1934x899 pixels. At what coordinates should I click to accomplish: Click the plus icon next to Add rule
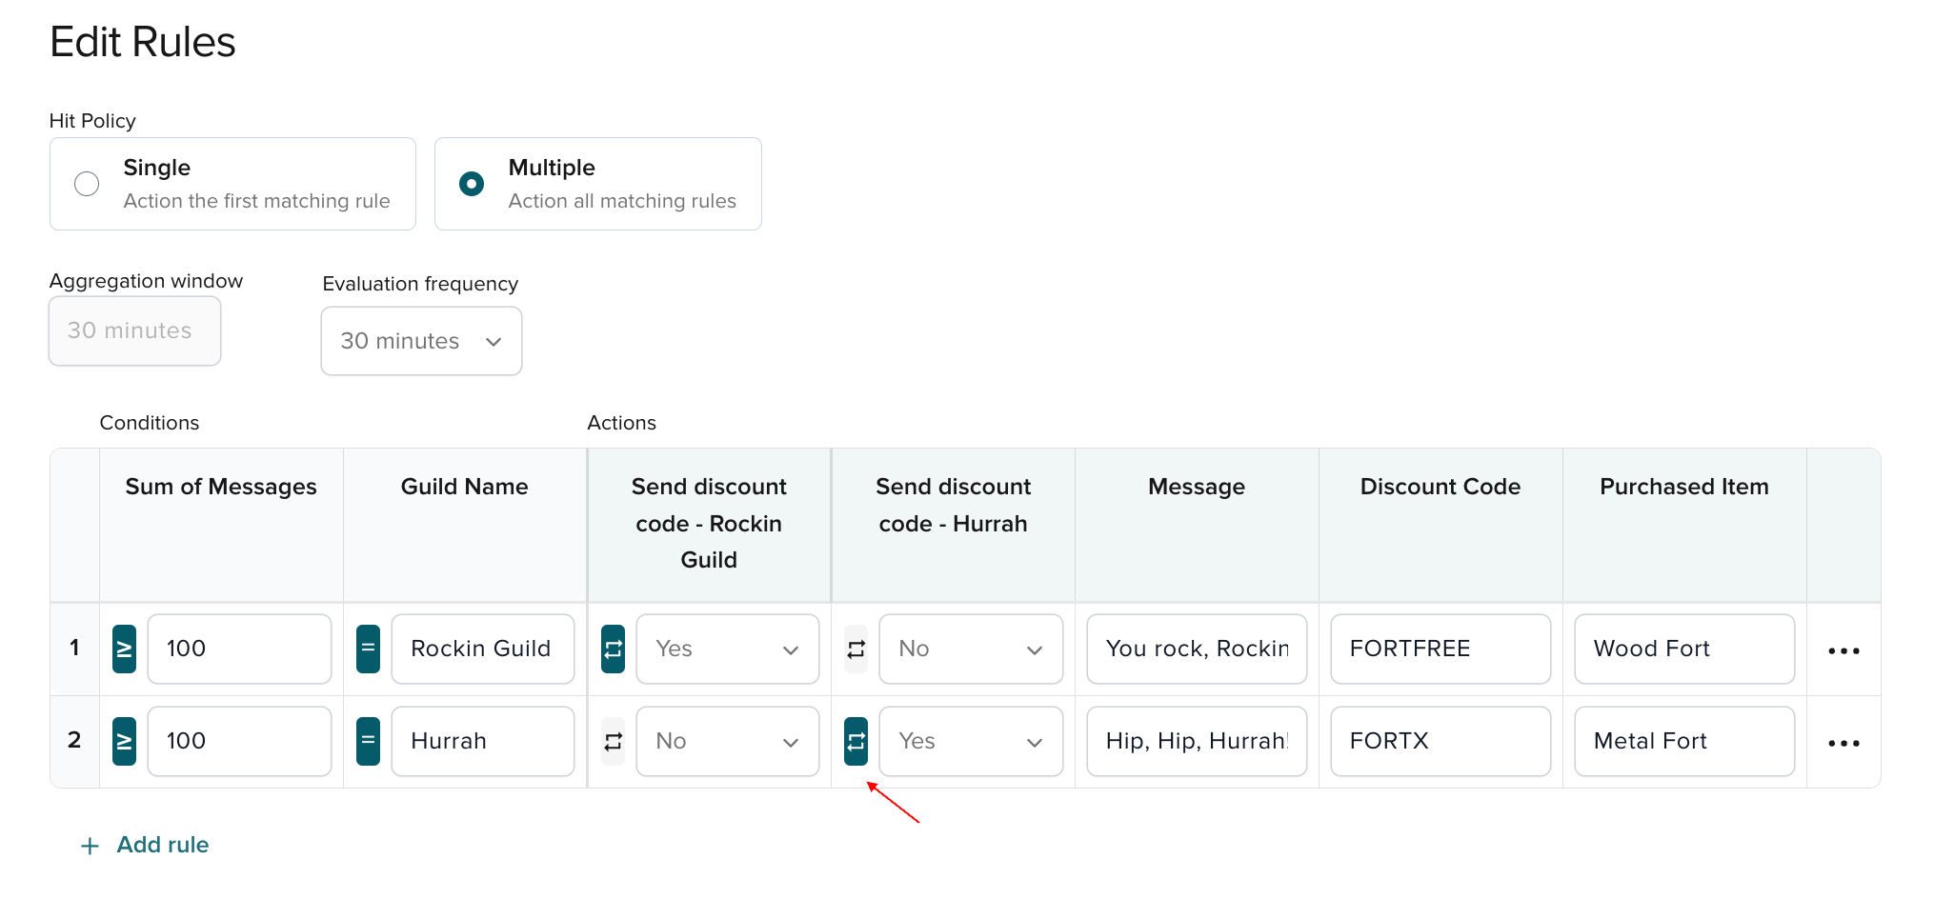[90, 846]
